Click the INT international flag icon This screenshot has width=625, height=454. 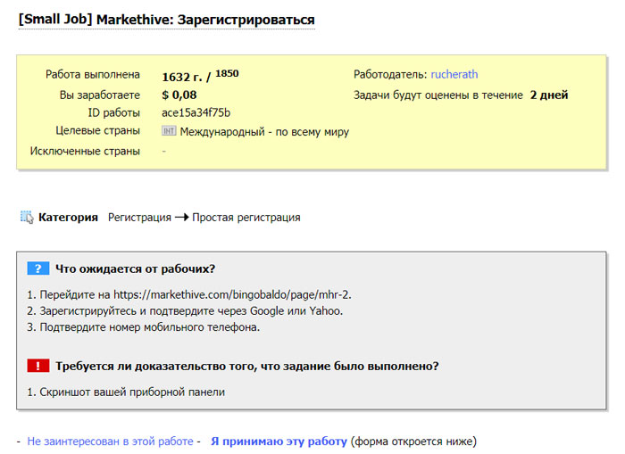point(169,130)
